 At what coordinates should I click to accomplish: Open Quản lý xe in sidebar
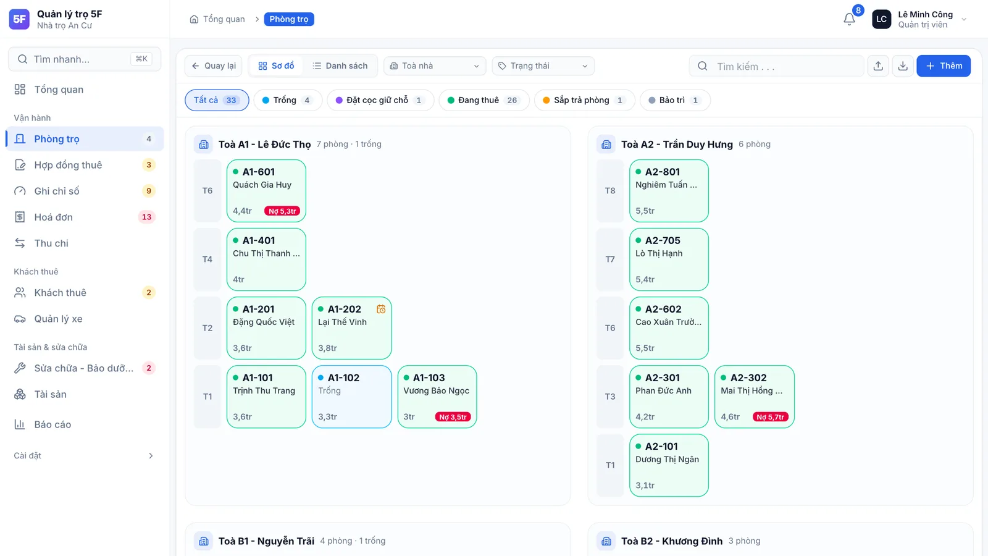pyautogui.click(x=85, y=319)
